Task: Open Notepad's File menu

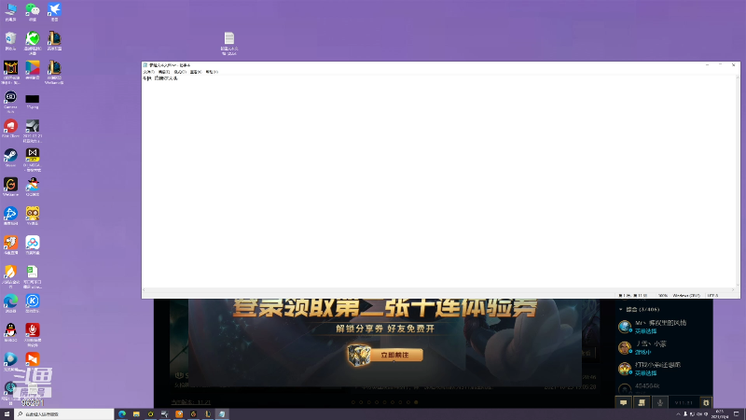Action: 148,72
